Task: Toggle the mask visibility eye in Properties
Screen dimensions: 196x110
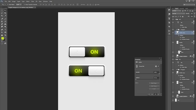Action: pyautogui.click(x=155, y=94)
